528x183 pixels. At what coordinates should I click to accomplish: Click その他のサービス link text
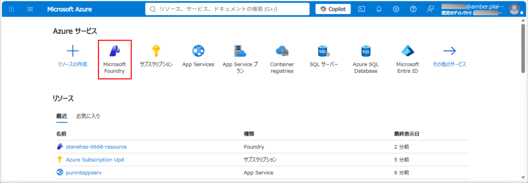tap(449, 64)
